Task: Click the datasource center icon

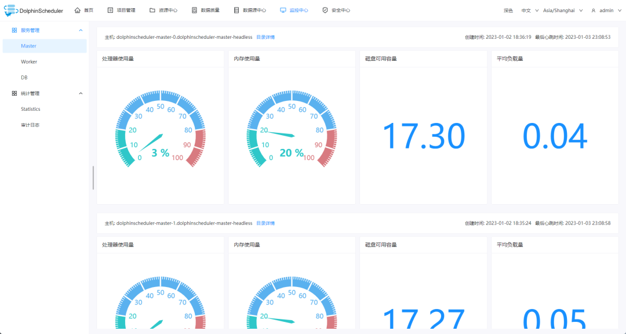Action: click(x=236, y=10)
